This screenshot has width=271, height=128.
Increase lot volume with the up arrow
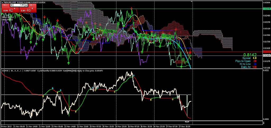pyautogui.click(x=26, y=5)
